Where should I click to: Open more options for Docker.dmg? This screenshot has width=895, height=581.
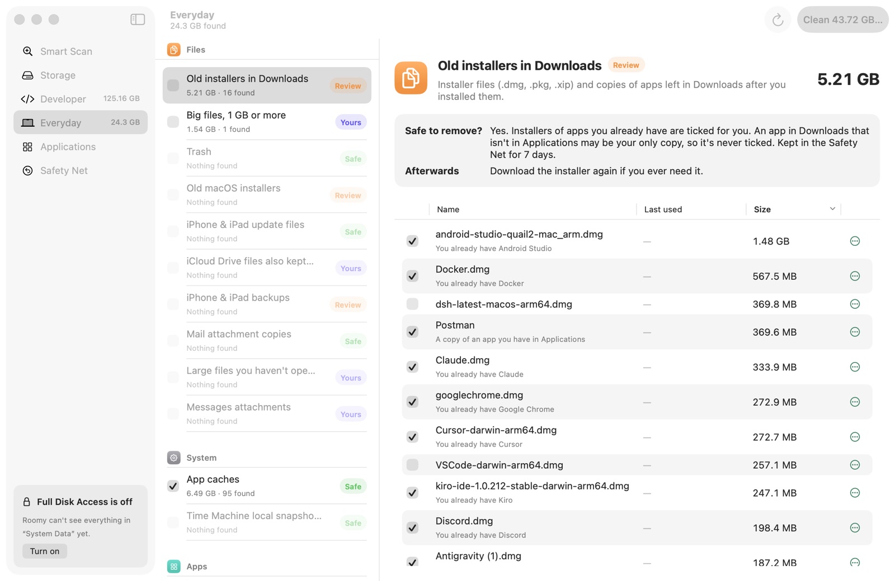coord(855,276)
